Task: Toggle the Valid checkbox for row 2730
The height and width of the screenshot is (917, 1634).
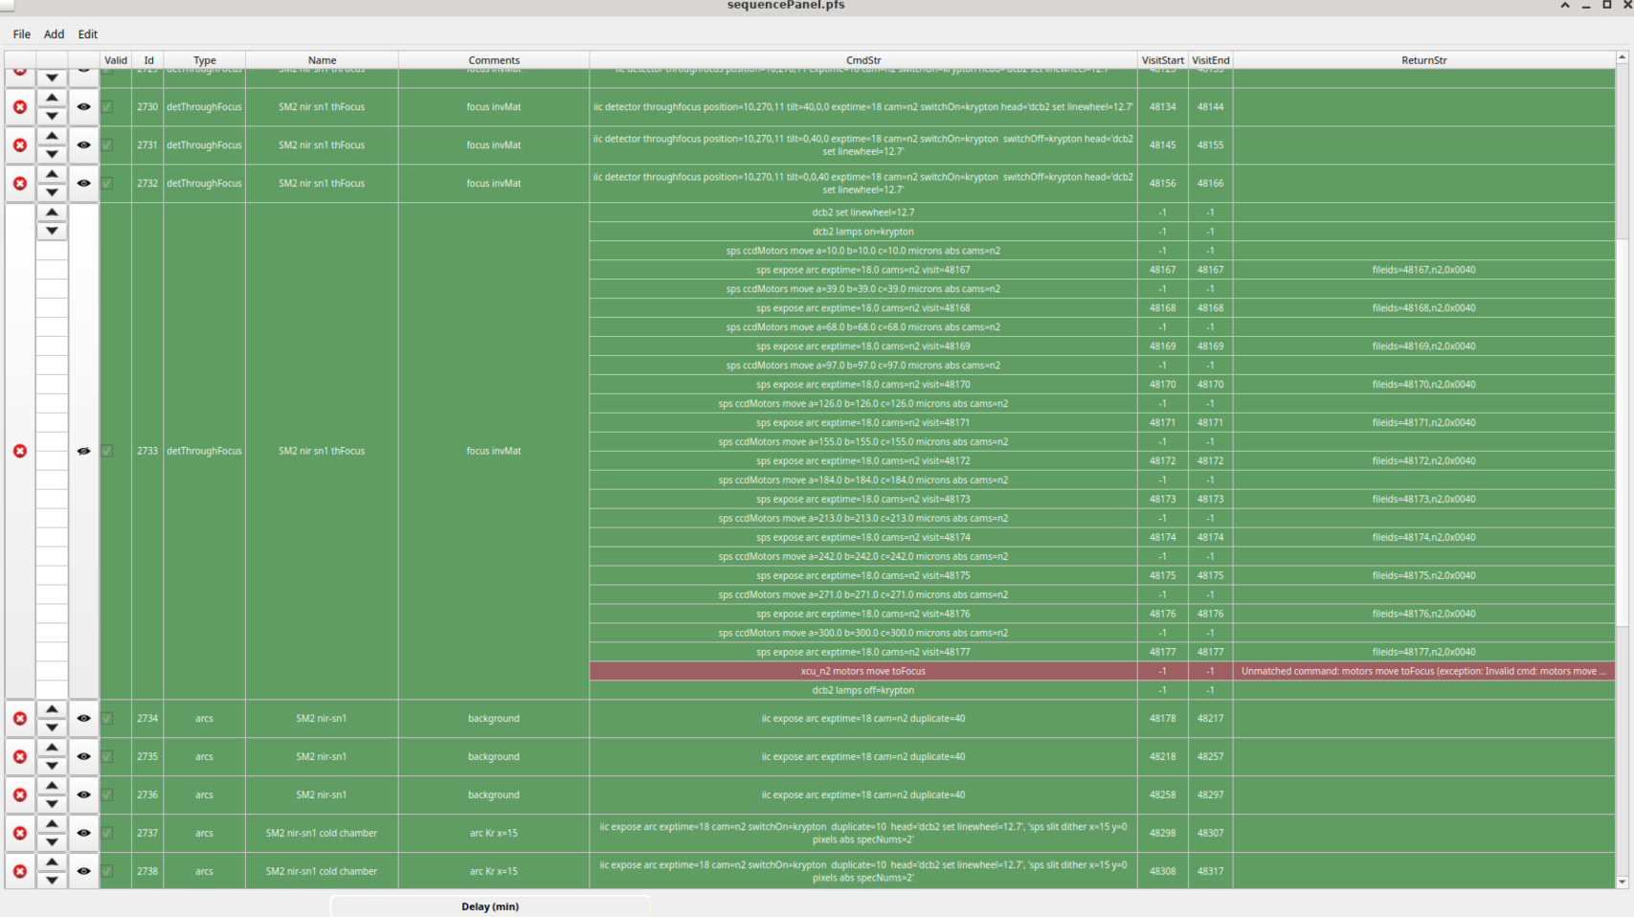Action: [x=108, y=107]
